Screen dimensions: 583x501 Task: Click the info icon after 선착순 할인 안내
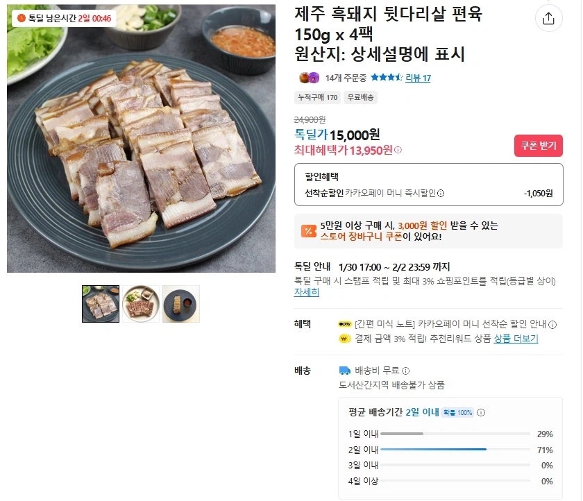(x=551, y=324)
